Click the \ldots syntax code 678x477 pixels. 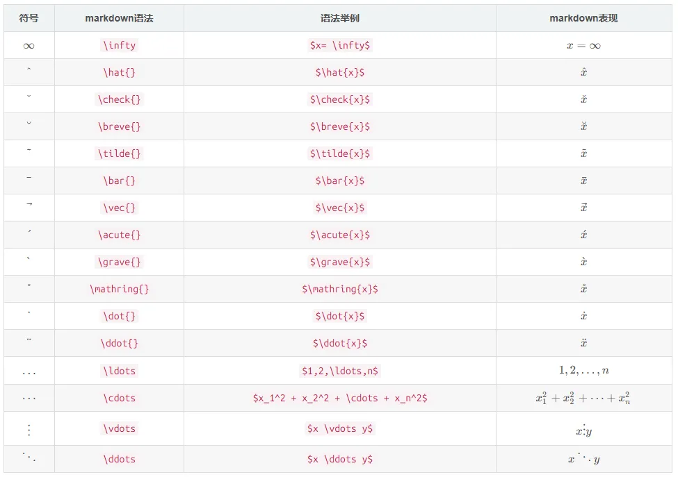(119, 371)
